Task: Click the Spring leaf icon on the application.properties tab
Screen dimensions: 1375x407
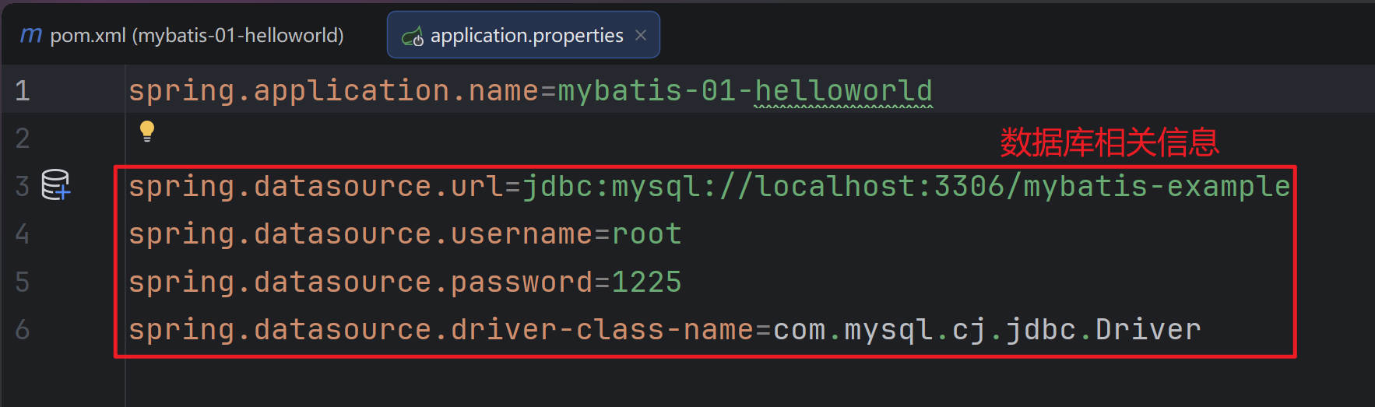Action: (x=412, y=36)
